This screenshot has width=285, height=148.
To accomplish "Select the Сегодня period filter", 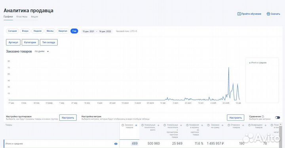I will pyautogui.click(x=12, y=31).
